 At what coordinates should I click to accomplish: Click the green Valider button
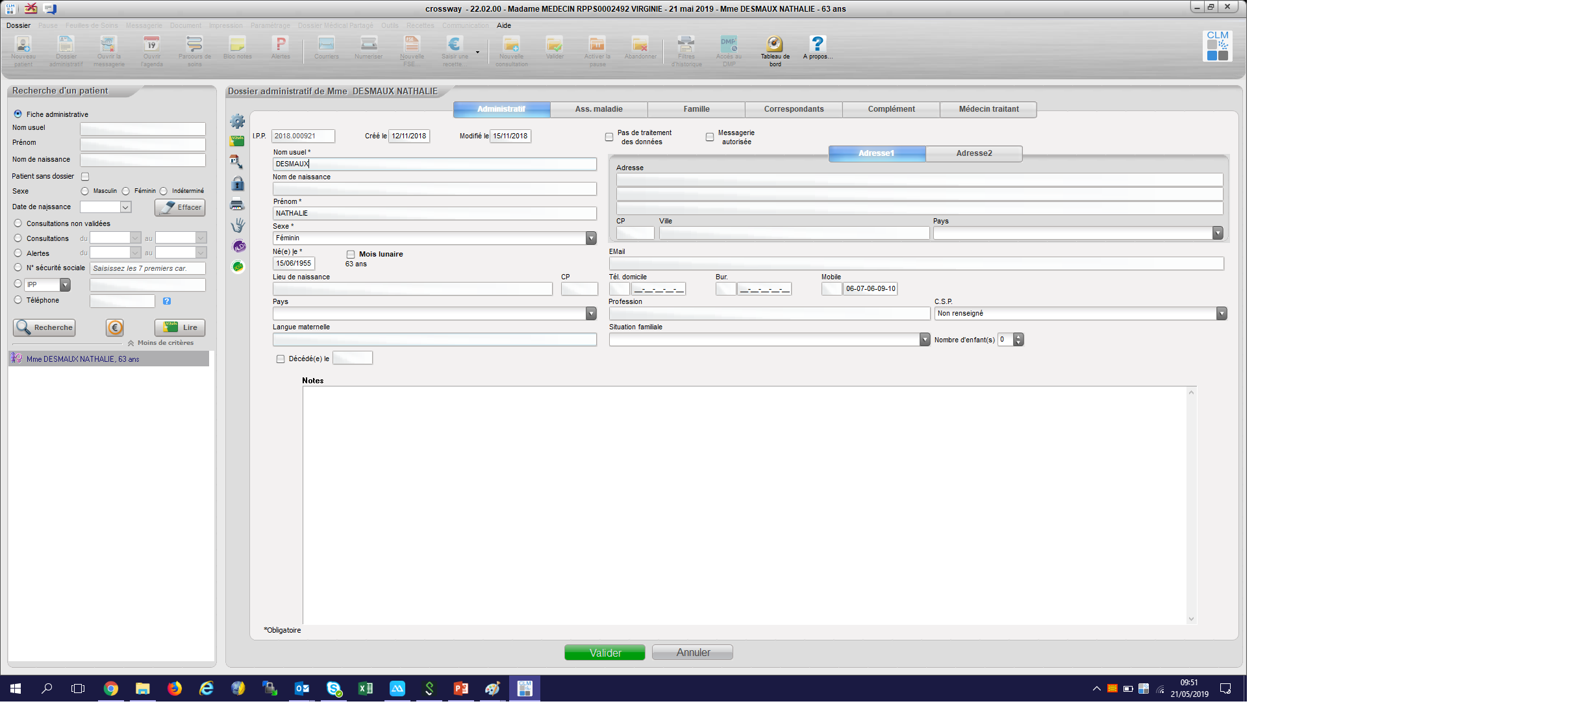click(605, 653)
